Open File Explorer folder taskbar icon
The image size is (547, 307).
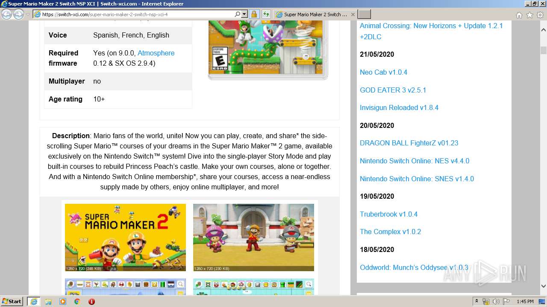coord(48,301)
